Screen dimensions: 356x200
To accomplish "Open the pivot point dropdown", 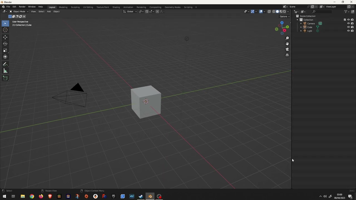I will point(141,12).
